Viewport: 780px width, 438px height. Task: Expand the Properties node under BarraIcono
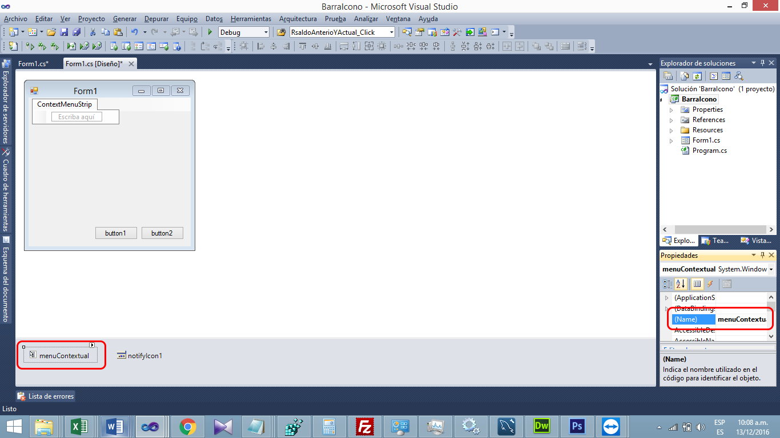click(672, 109)
